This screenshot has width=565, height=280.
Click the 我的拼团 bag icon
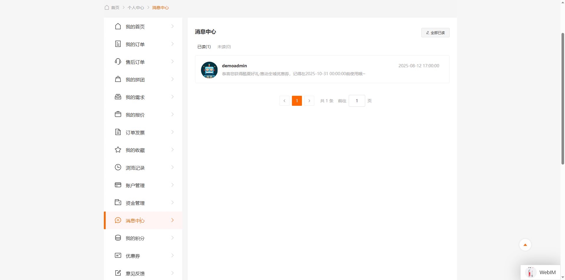coord(118,79)
